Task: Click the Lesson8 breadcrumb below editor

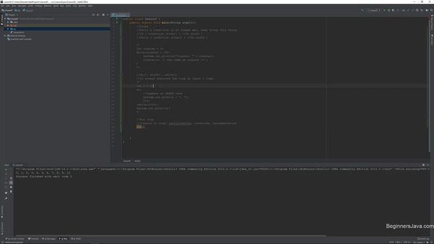Action: point(127,161)
